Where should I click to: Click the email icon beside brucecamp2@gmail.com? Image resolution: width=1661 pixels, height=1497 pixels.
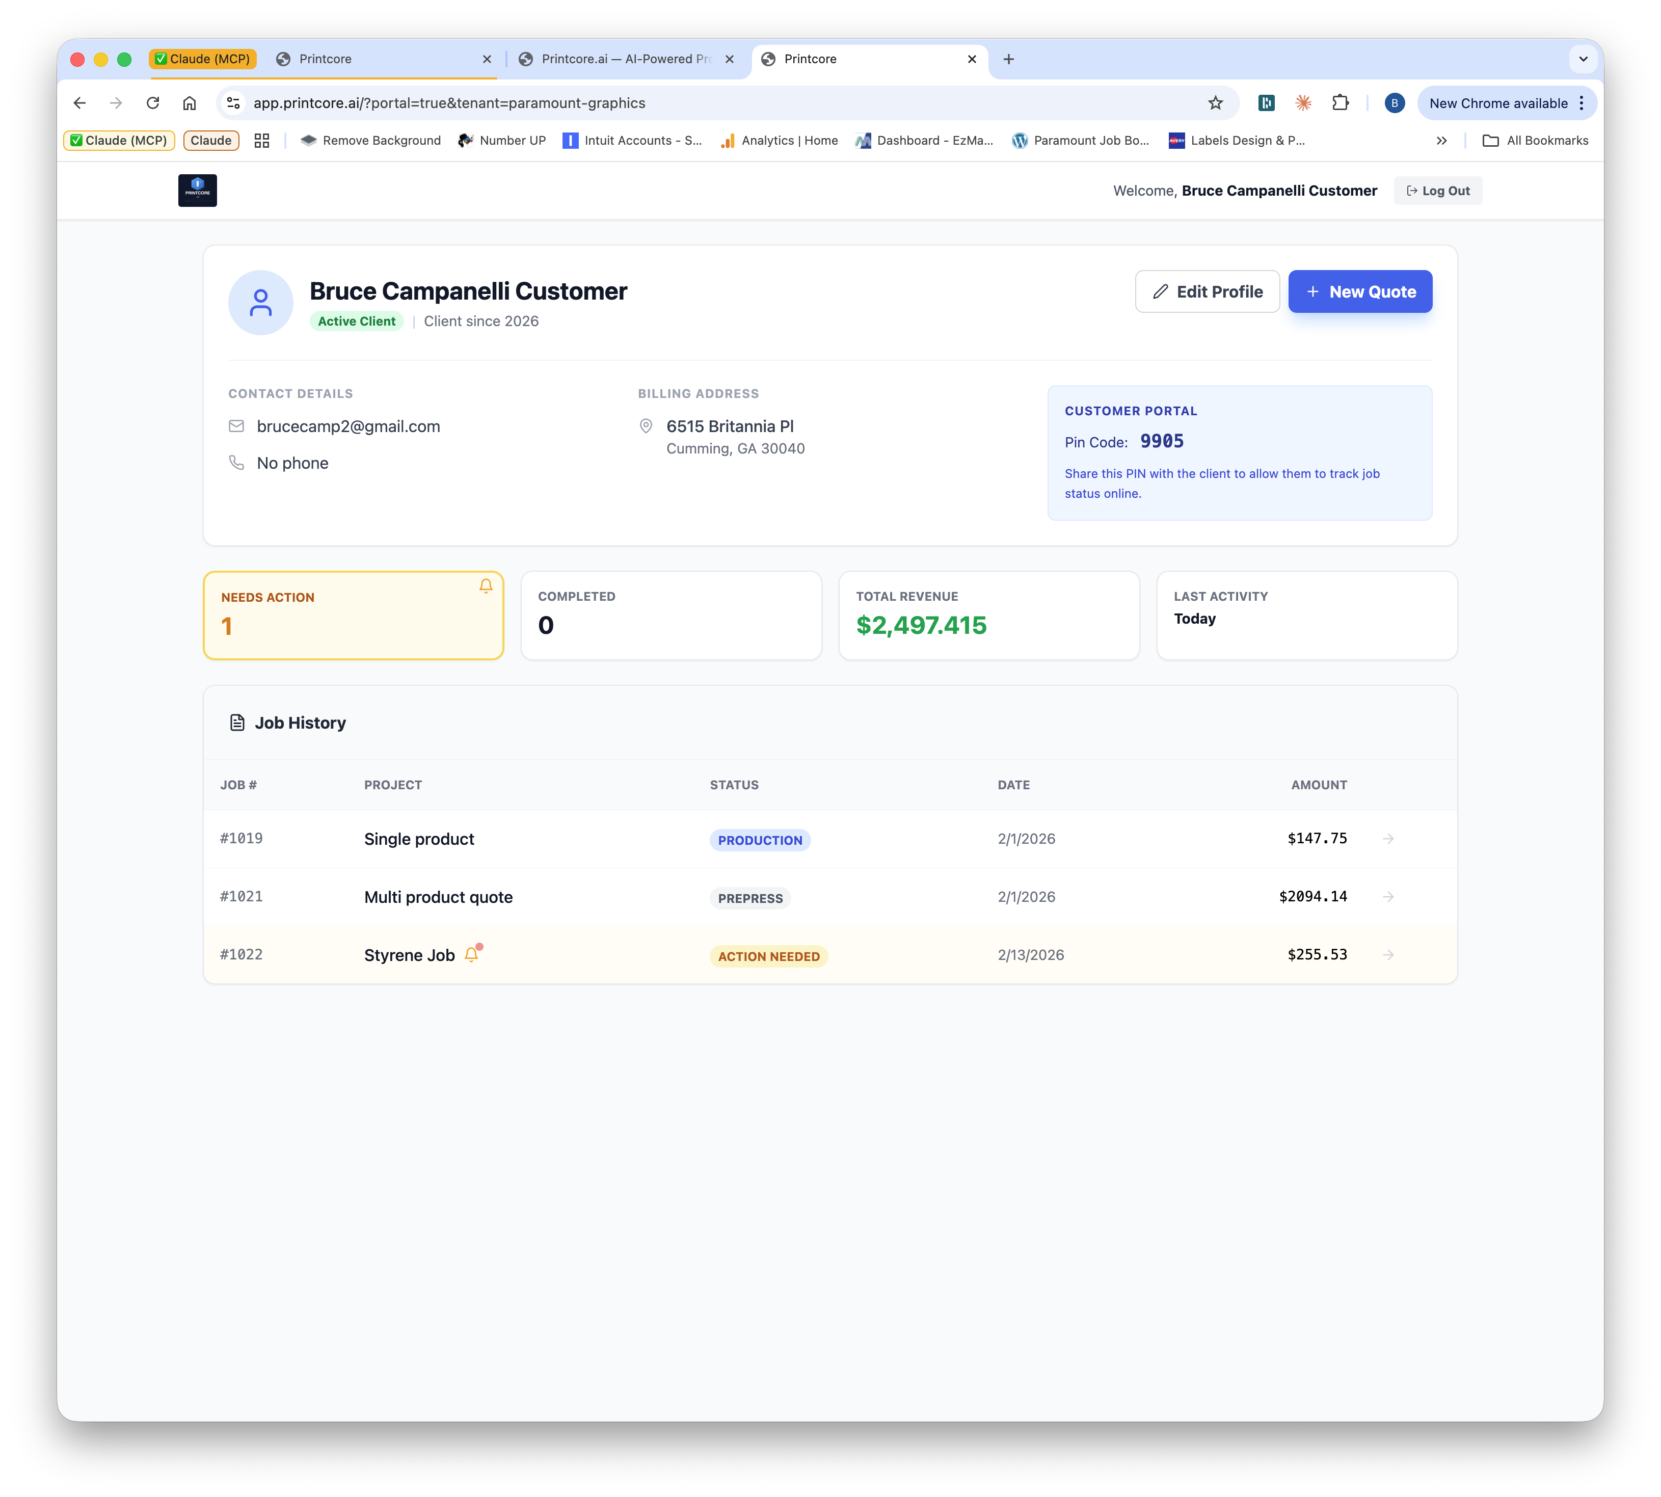[x=237, y=426]
